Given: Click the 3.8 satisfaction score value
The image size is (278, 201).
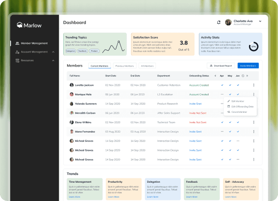Looking at the screenshot, I should [184, 43].
